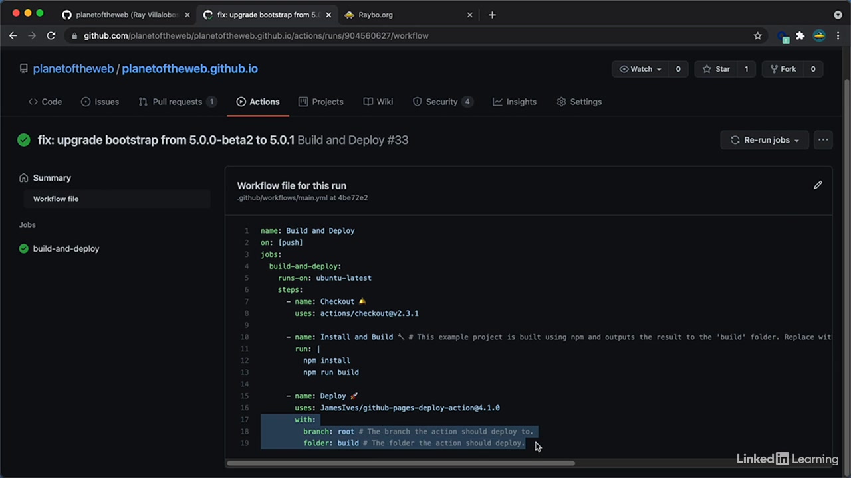The width and height of the screenshot is (851, 478).
Task: Fork the repository
Action: click(x=783, y=69)
